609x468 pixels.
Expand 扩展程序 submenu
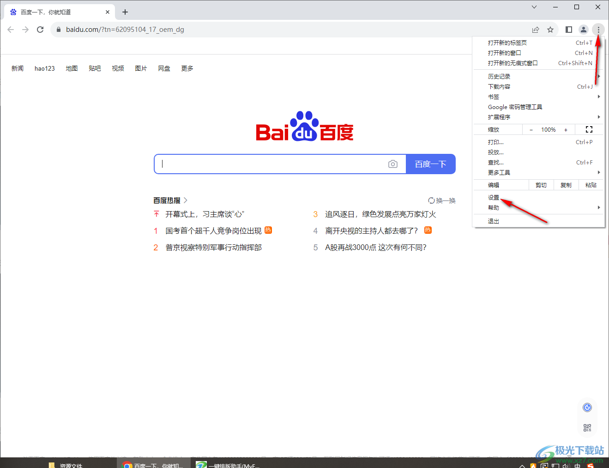pyautogui.click(x=539, y=117)
